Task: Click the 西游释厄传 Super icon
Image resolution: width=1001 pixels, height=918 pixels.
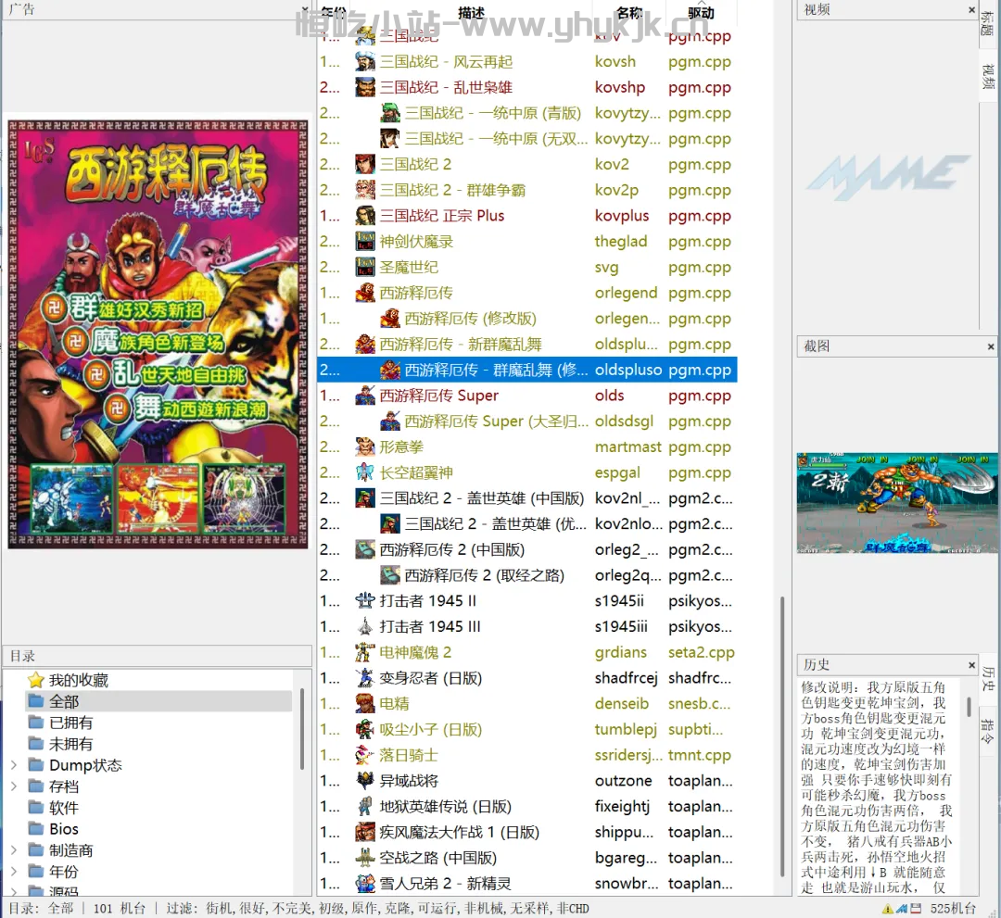Action: 365,396
